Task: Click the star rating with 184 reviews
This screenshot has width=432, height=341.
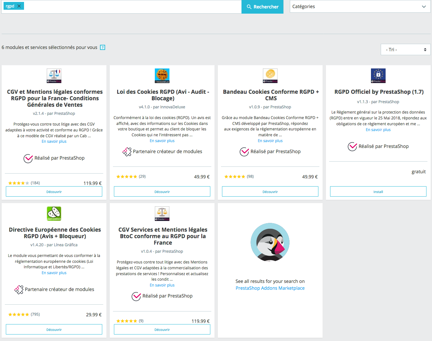Action: 19,183
